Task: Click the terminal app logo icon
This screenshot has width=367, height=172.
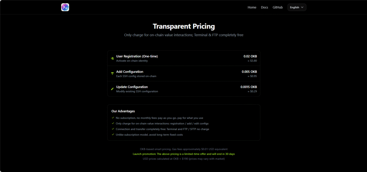Action: coord(65,7)
